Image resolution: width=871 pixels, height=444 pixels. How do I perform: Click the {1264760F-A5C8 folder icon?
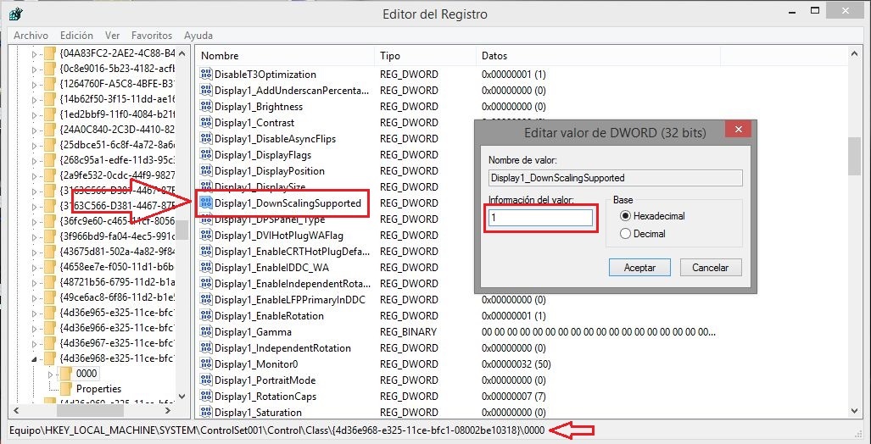50,85
